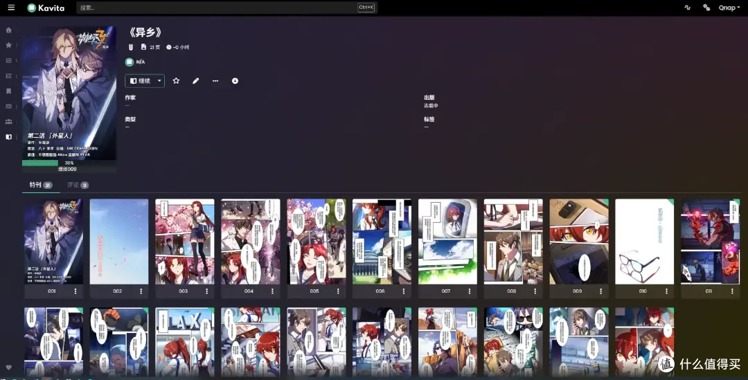Open the Qnap user account dropdown
Image resolution: width=748 pixels, height=380 pixels.
point(729,8)
